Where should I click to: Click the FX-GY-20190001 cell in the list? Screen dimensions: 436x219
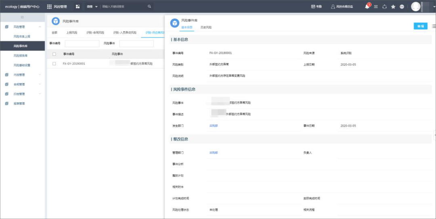[74, 64]
